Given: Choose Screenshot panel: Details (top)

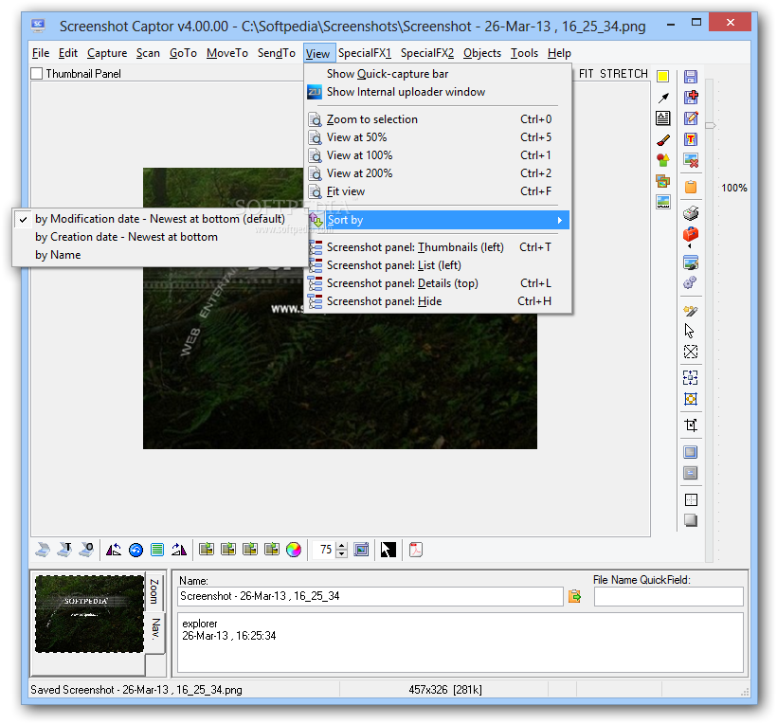Looking at the screenshot, I should click(x=438, y=283).
